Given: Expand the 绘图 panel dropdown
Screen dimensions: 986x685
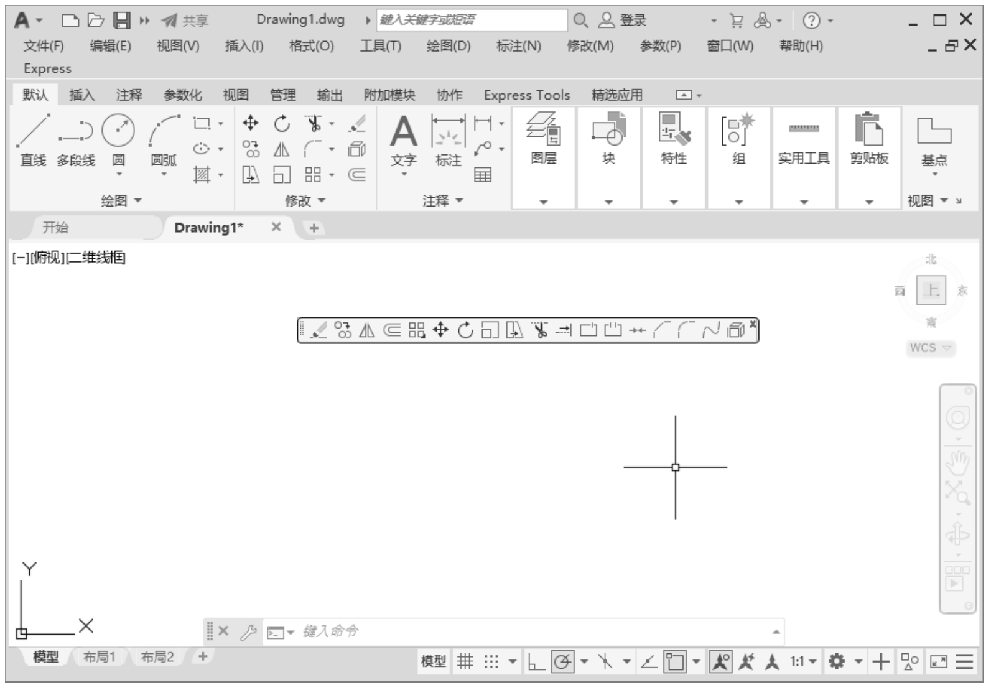Looking at the screenshot, I should (122, 200).
